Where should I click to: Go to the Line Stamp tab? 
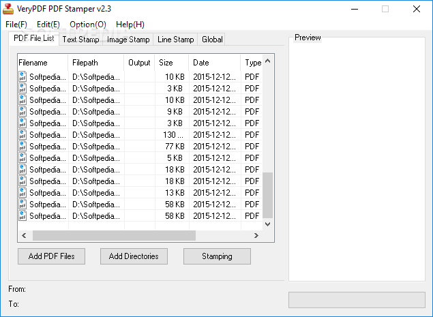pos(176,40)
